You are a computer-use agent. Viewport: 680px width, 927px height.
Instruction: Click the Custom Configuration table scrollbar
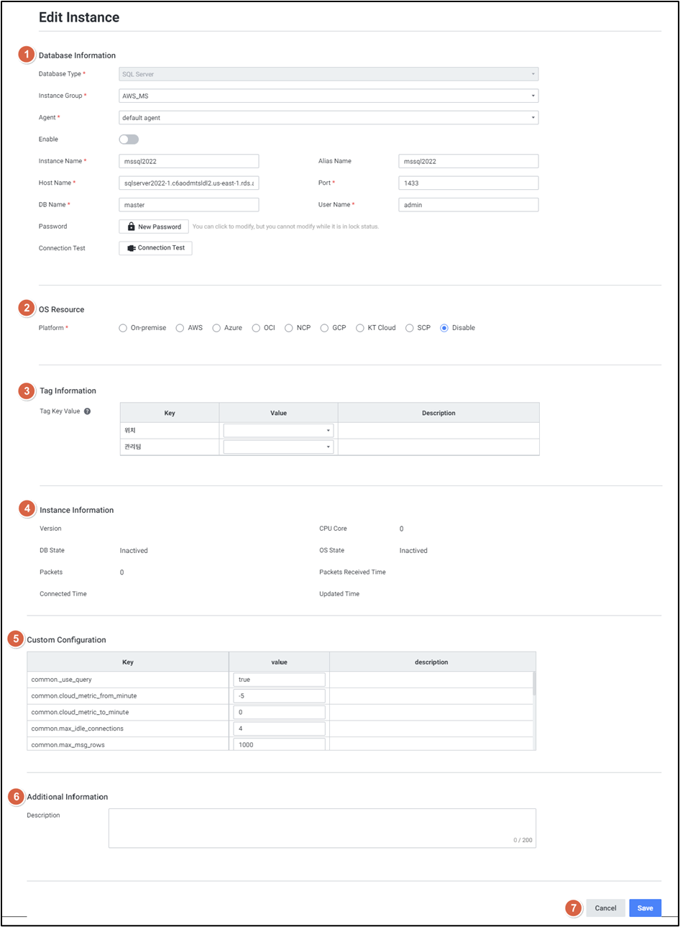coord(533,683)
